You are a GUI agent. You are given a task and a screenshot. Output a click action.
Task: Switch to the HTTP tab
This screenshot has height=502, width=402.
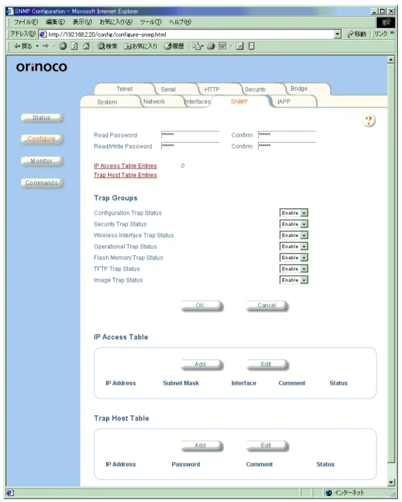coord(212,89)
